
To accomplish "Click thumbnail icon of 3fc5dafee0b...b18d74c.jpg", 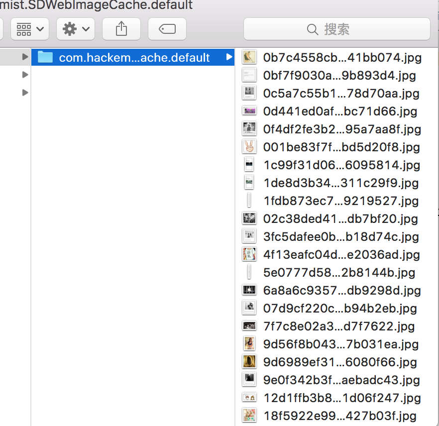I will (249, 236).
